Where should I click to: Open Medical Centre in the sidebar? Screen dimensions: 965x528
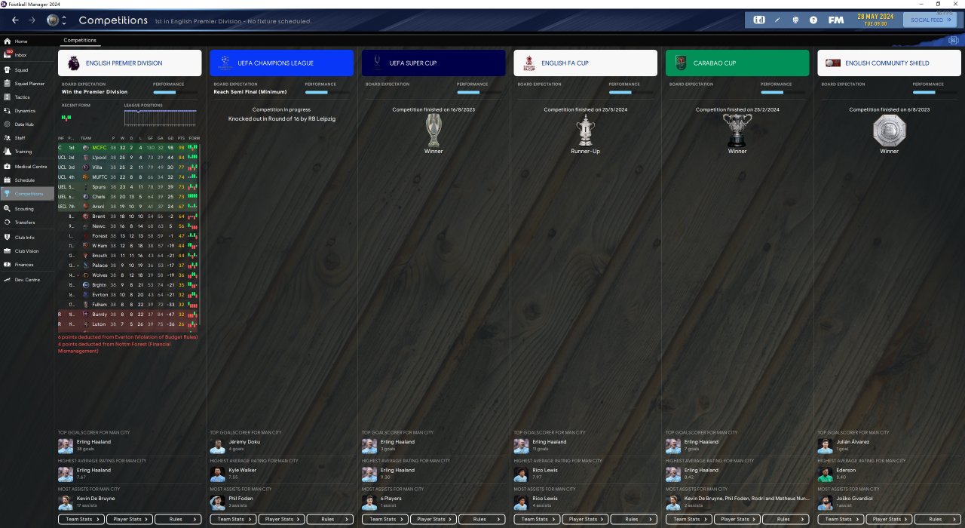coord(27,166)
